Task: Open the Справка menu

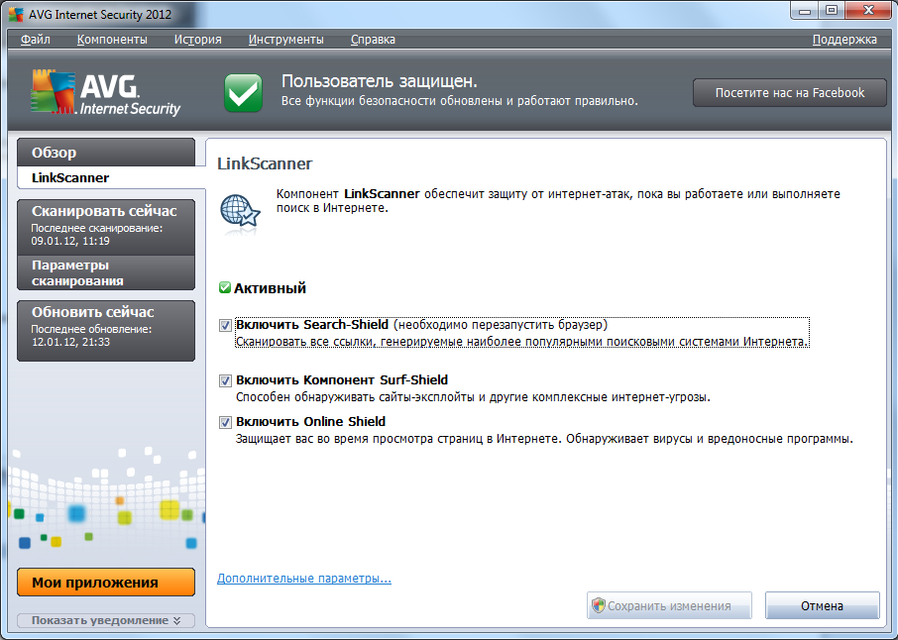Action: (x=373, y=40)
